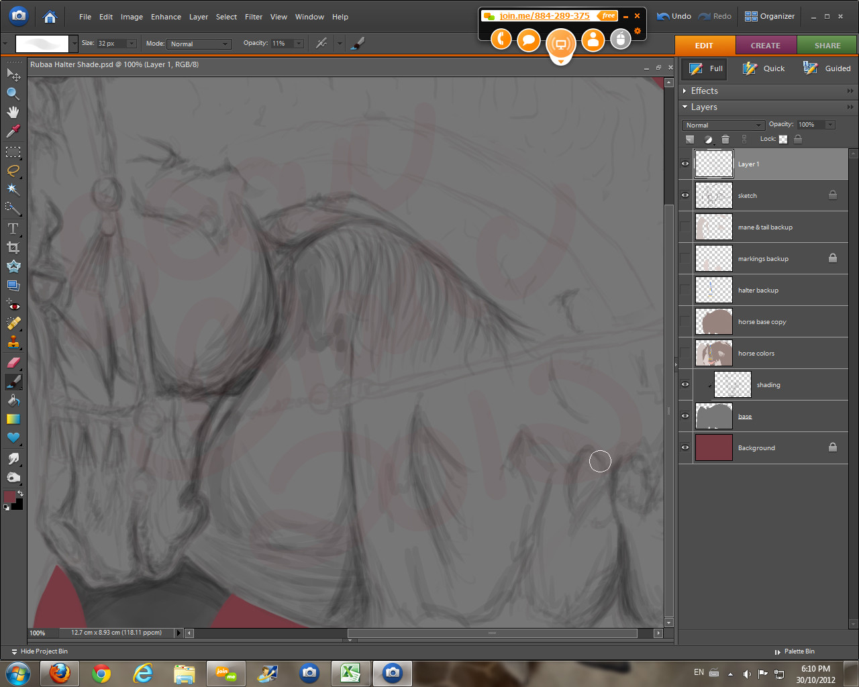Select the Type tool
Image resolution: width=859 pixels, height=687 pixels.
pos(13,229)
